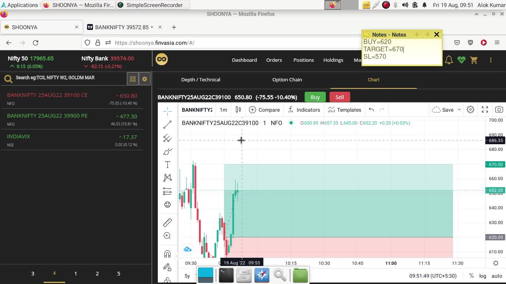The image size is (506, 284).
Task: Expand BANKNIFTY browser tab dropdown arrow
Action: pyautogui.click(x=152, y=27)
